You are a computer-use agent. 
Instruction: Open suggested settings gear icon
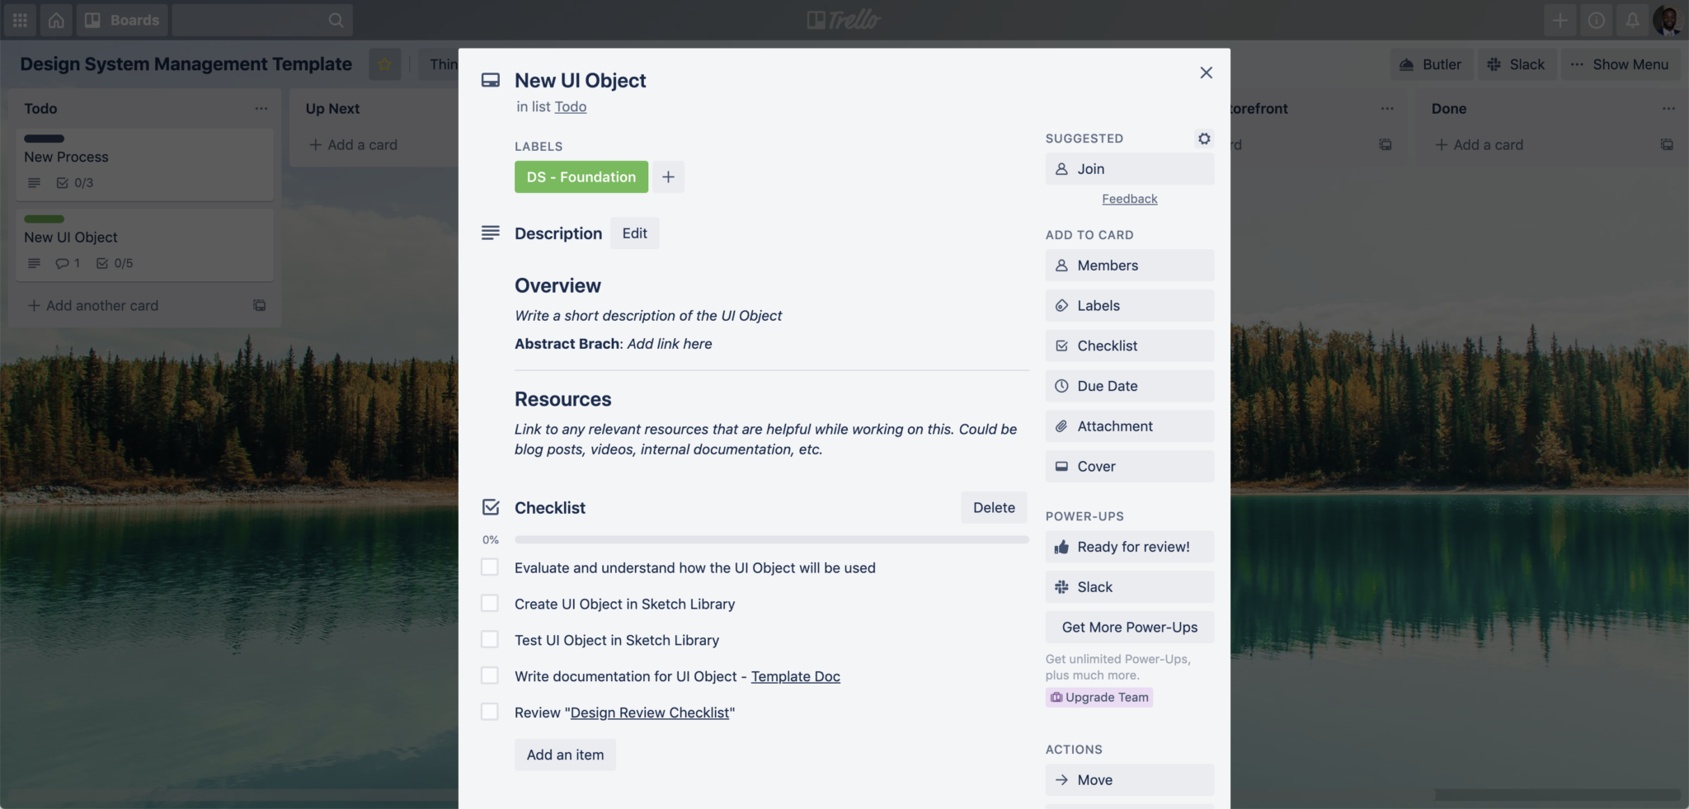pyautogui.click(x=1203, y=138)
